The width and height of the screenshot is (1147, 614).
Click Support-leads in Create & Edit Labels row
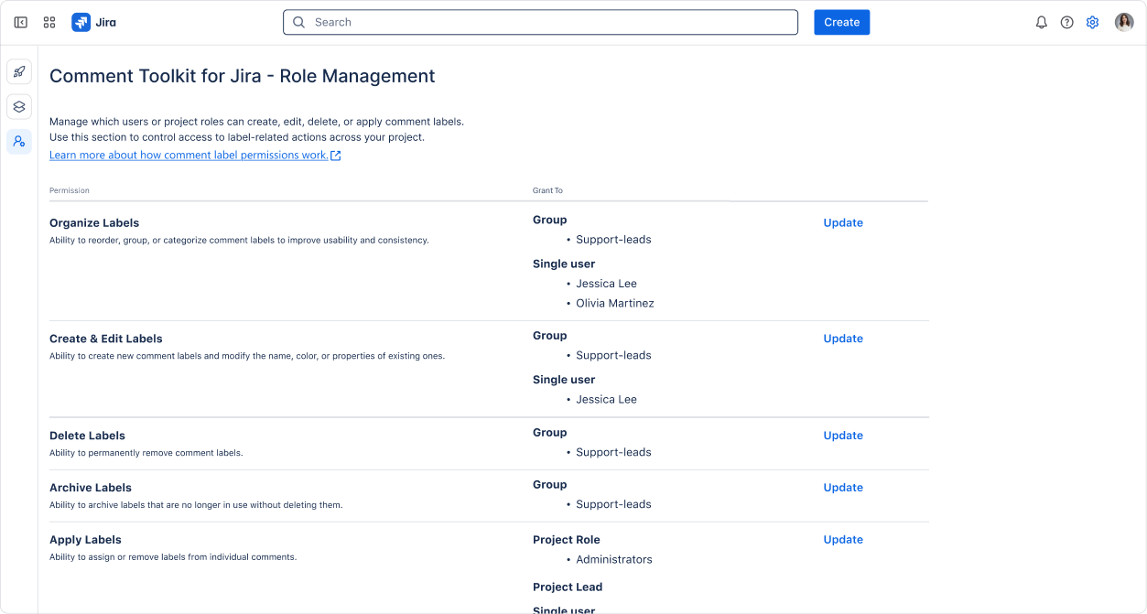[x=613, y=355]
